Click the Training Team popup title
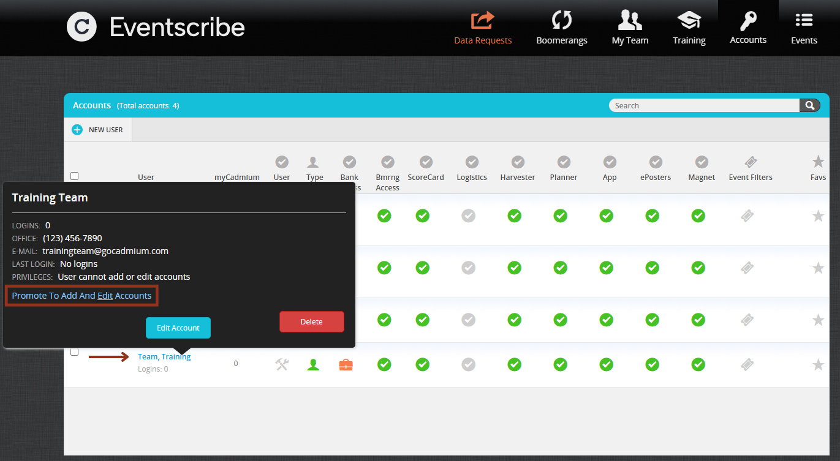Viewport: 840px width, 461px height. click(50, 198)
